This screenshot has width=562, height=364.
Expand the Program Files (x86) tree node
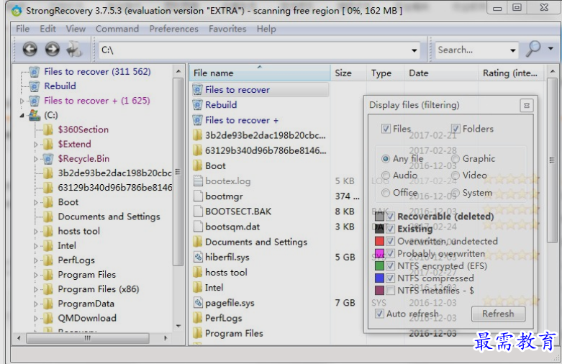(35, 289)
